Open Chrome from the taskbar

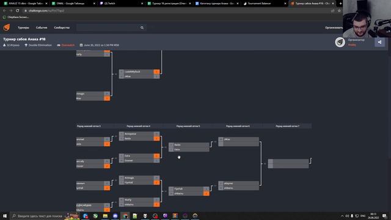pyautogui.click(x=125, y=216)
